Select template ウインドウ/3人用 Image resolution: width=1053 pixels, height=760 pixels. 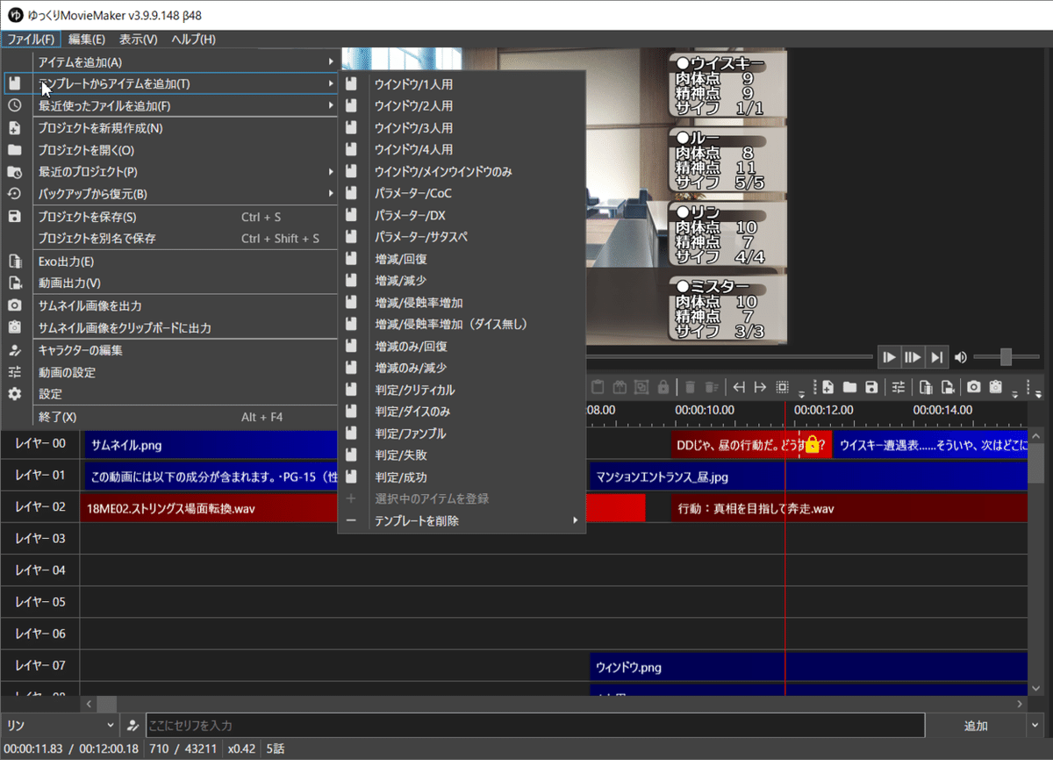point(462,128)
